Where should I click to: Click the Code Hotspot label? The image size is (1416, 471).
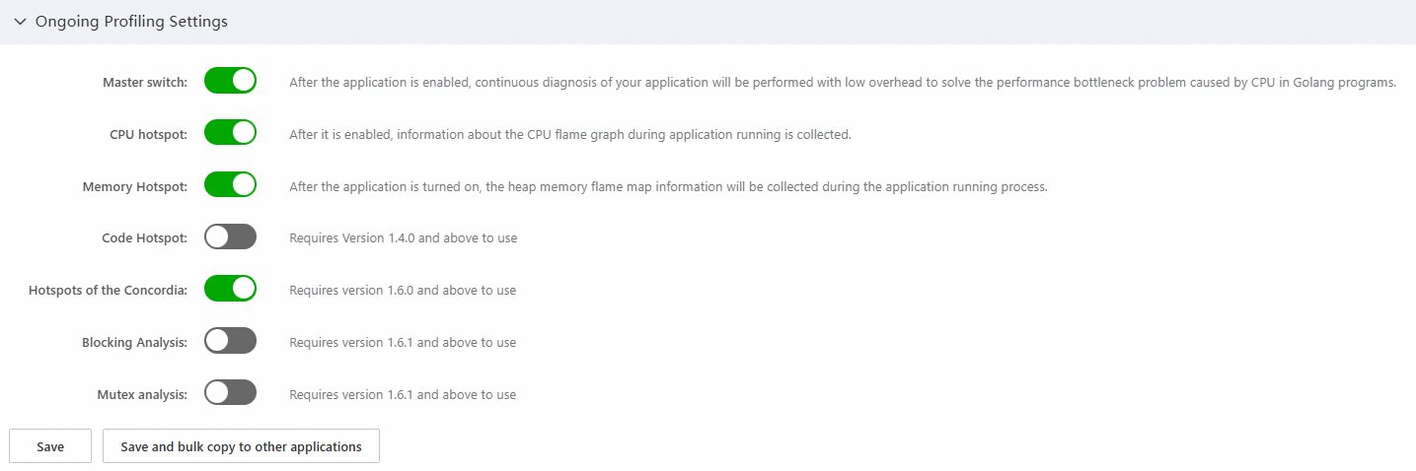coord(144,238)
